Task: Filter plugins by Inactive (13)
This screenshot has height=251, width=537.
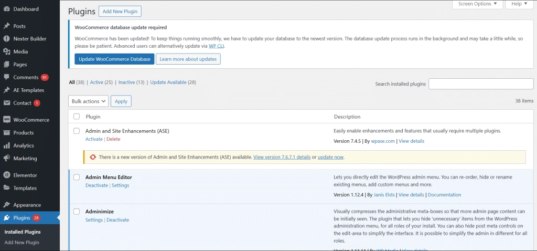Action: 131,82
